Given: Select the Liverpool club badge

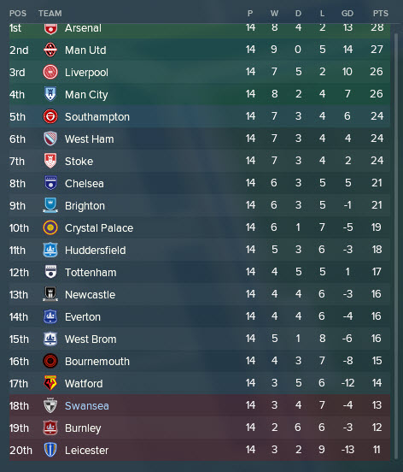Looking at the screenshot, I should pyautogui.click(x=50, y=72).
